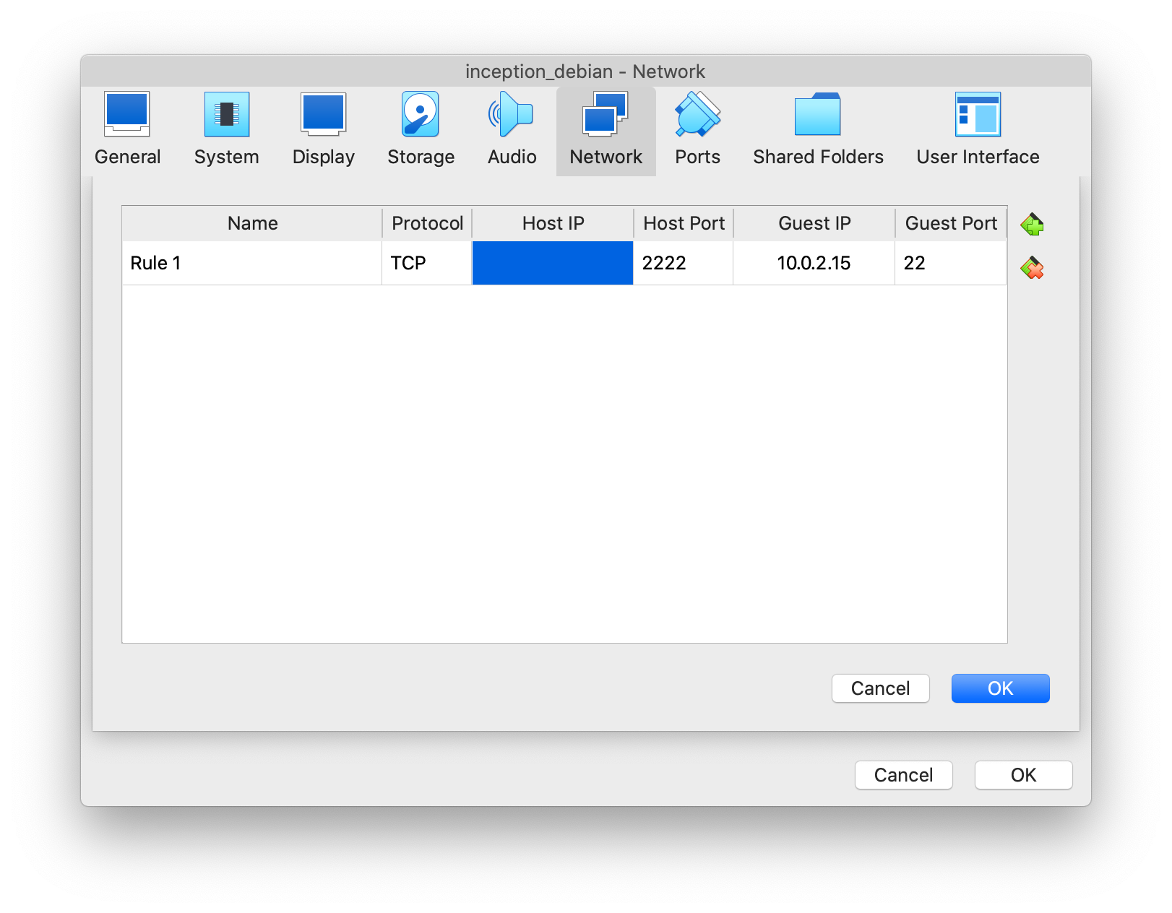Click the Host IP column header
Image resolution: width=1172 pixels, height=913 pixels.
(553, 223)
